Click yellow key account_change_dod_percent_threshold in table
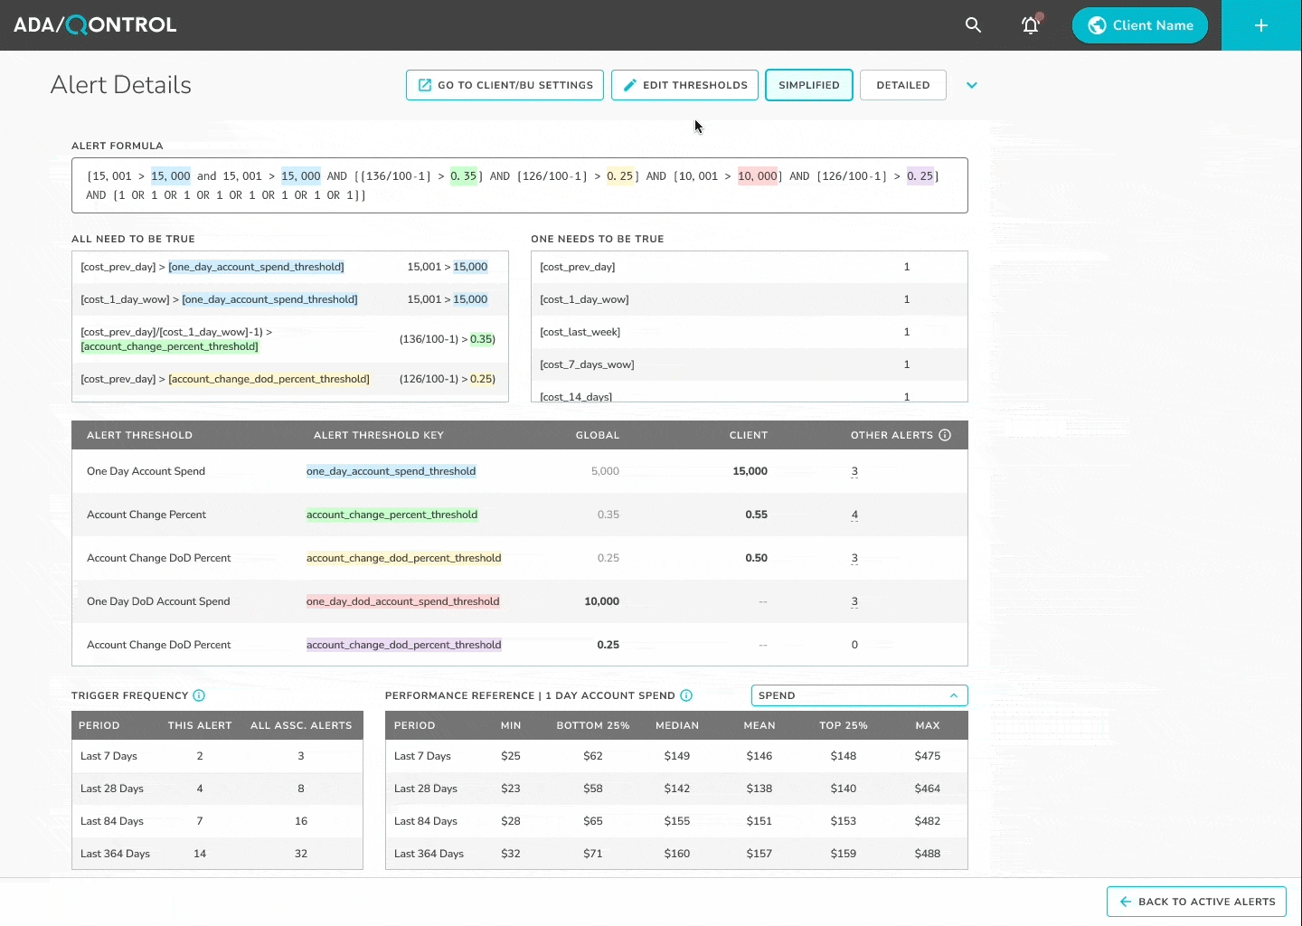The height and width of the screenshot is (926, 1302). (x=403, y=558)
